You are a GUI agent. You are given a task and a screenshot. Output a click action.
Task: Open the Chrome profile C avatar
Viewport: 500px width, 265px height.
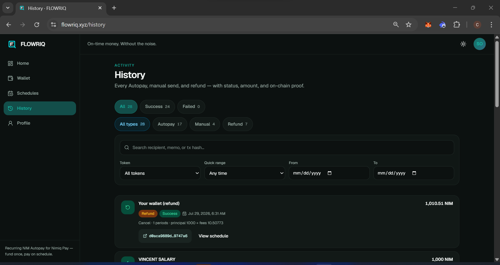(477, 25)
